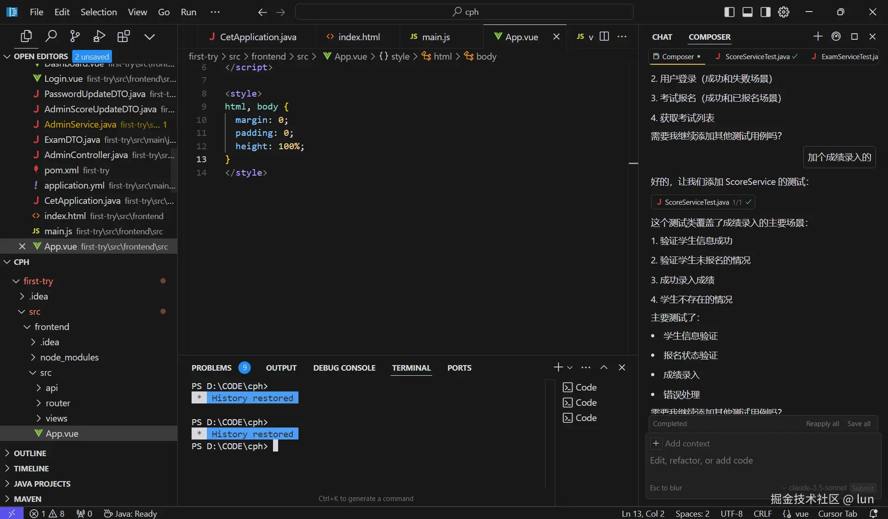Close the bottom terminal panel
This screenshot has height=519, width=888.
click(622, 367)
